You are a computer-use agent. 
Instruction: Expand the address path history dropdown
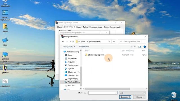point(109,42)
